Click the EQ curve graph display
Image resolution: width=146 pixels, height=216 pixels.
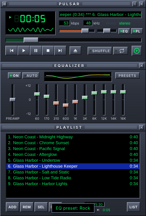tap(78, 77)
